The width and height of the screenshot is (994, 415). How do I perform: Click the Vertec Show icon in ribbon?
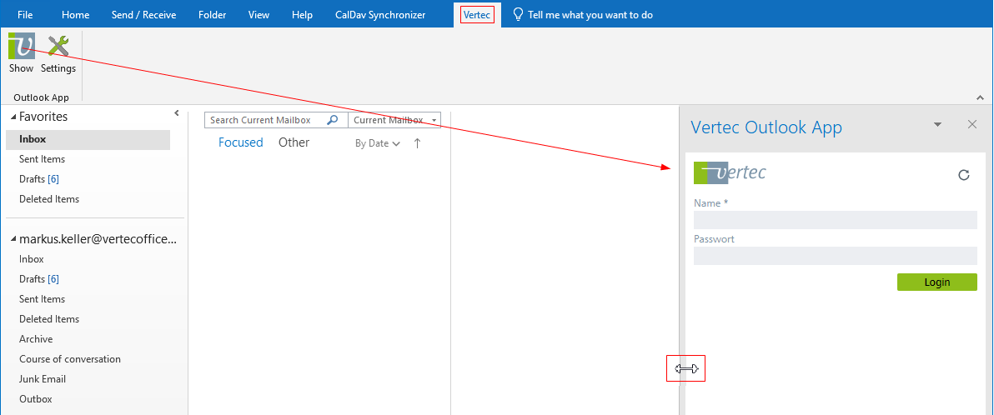pyautogui.click(x=21, y=47)
